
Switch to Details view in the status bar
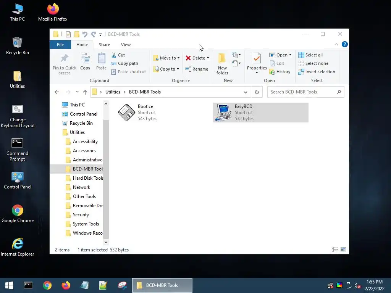coord(335,250)
